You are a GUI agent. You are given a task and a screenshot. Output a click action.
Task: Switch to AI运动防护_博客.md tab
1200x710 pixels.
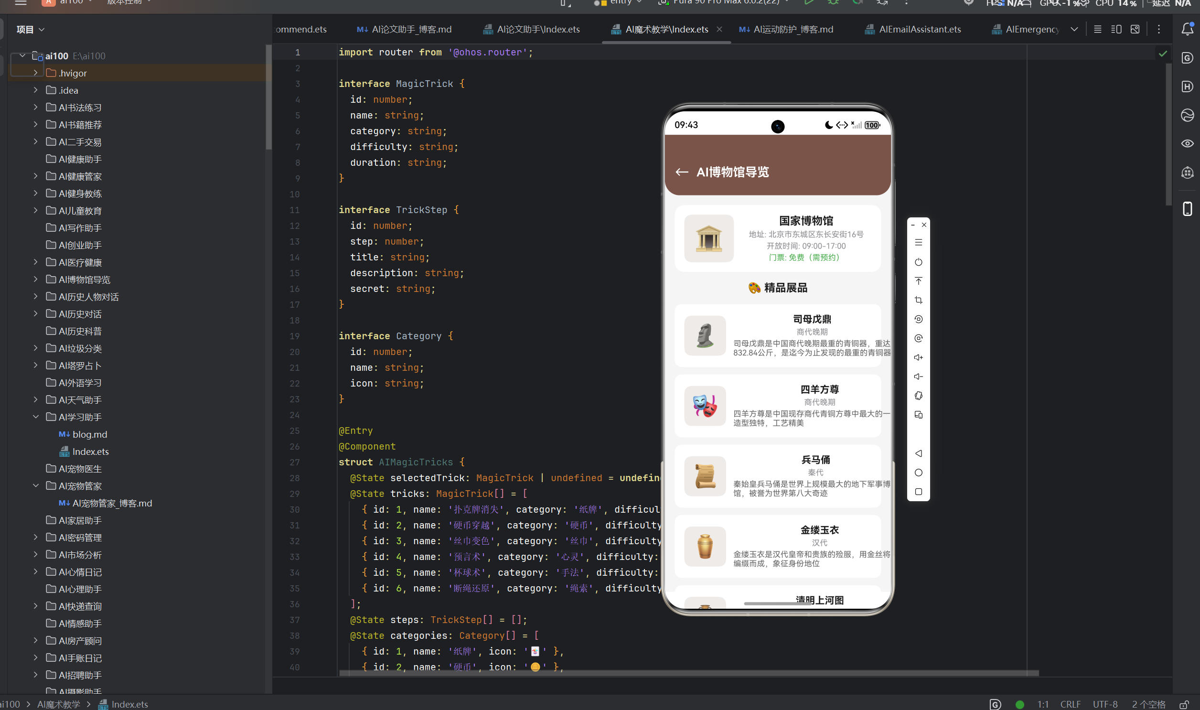coord(786,29)
